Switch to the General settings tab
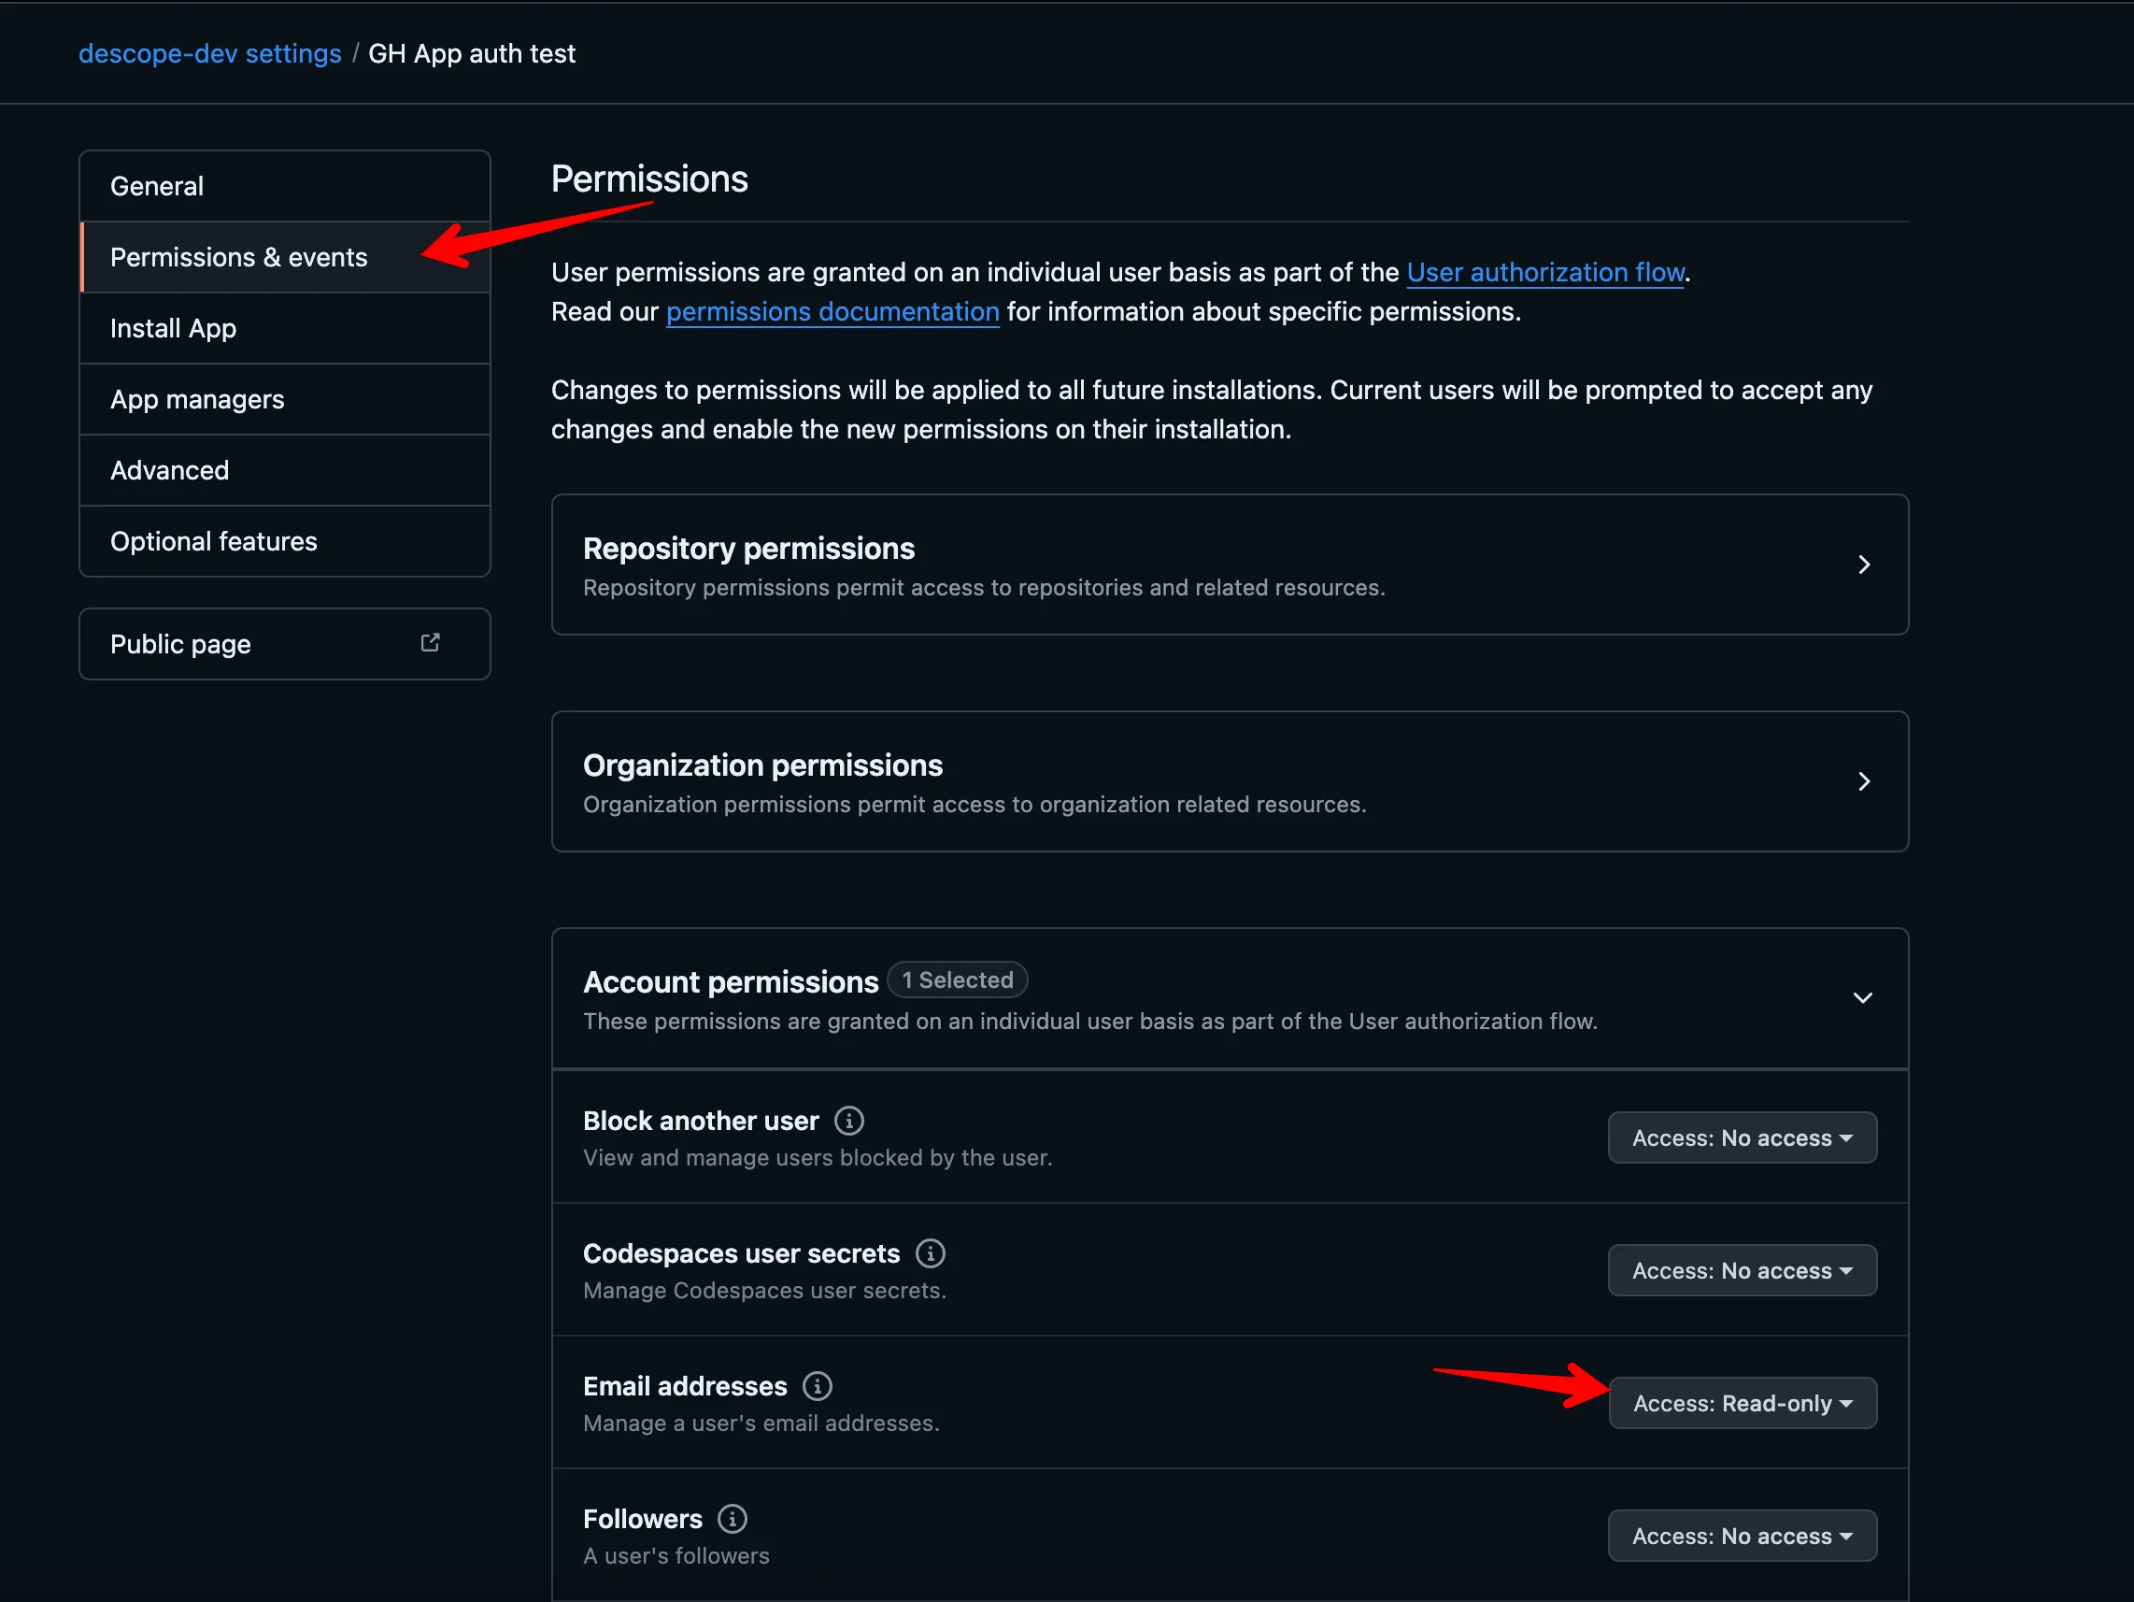Image resolution: width=2134 pixels, height=1602 pixels. tap(157, 185)
